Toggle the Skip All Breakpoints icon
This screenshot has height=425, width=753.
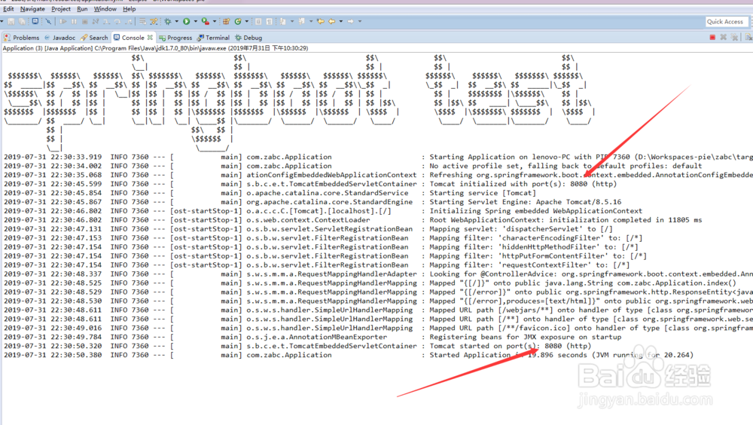[x=48, y=22]
